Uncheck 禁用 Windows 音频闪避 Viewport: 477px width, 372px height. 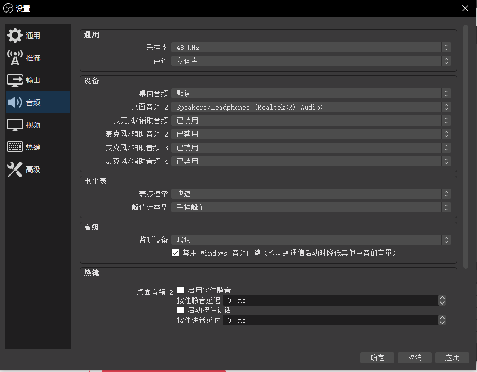[x=175, y=253]
